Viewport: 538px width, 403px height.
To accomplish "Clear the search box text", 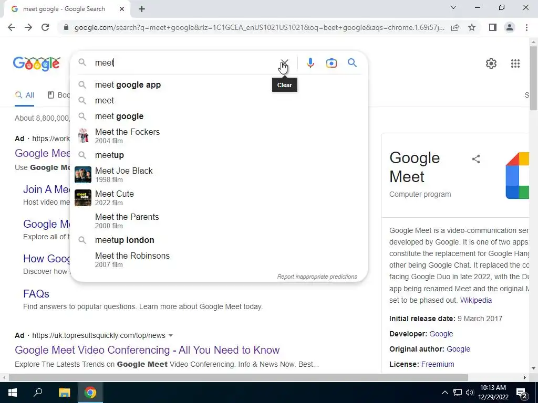I will (284, 63).
